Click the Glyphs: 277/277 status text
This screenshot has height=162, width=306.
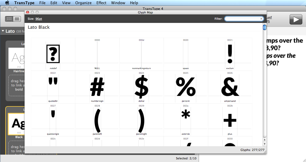coord(252,150)
